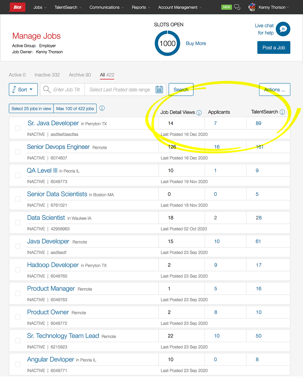Click info icon next to Job Detail Views
This screenshot has height=379, width=303.
(x=199, y=113)
